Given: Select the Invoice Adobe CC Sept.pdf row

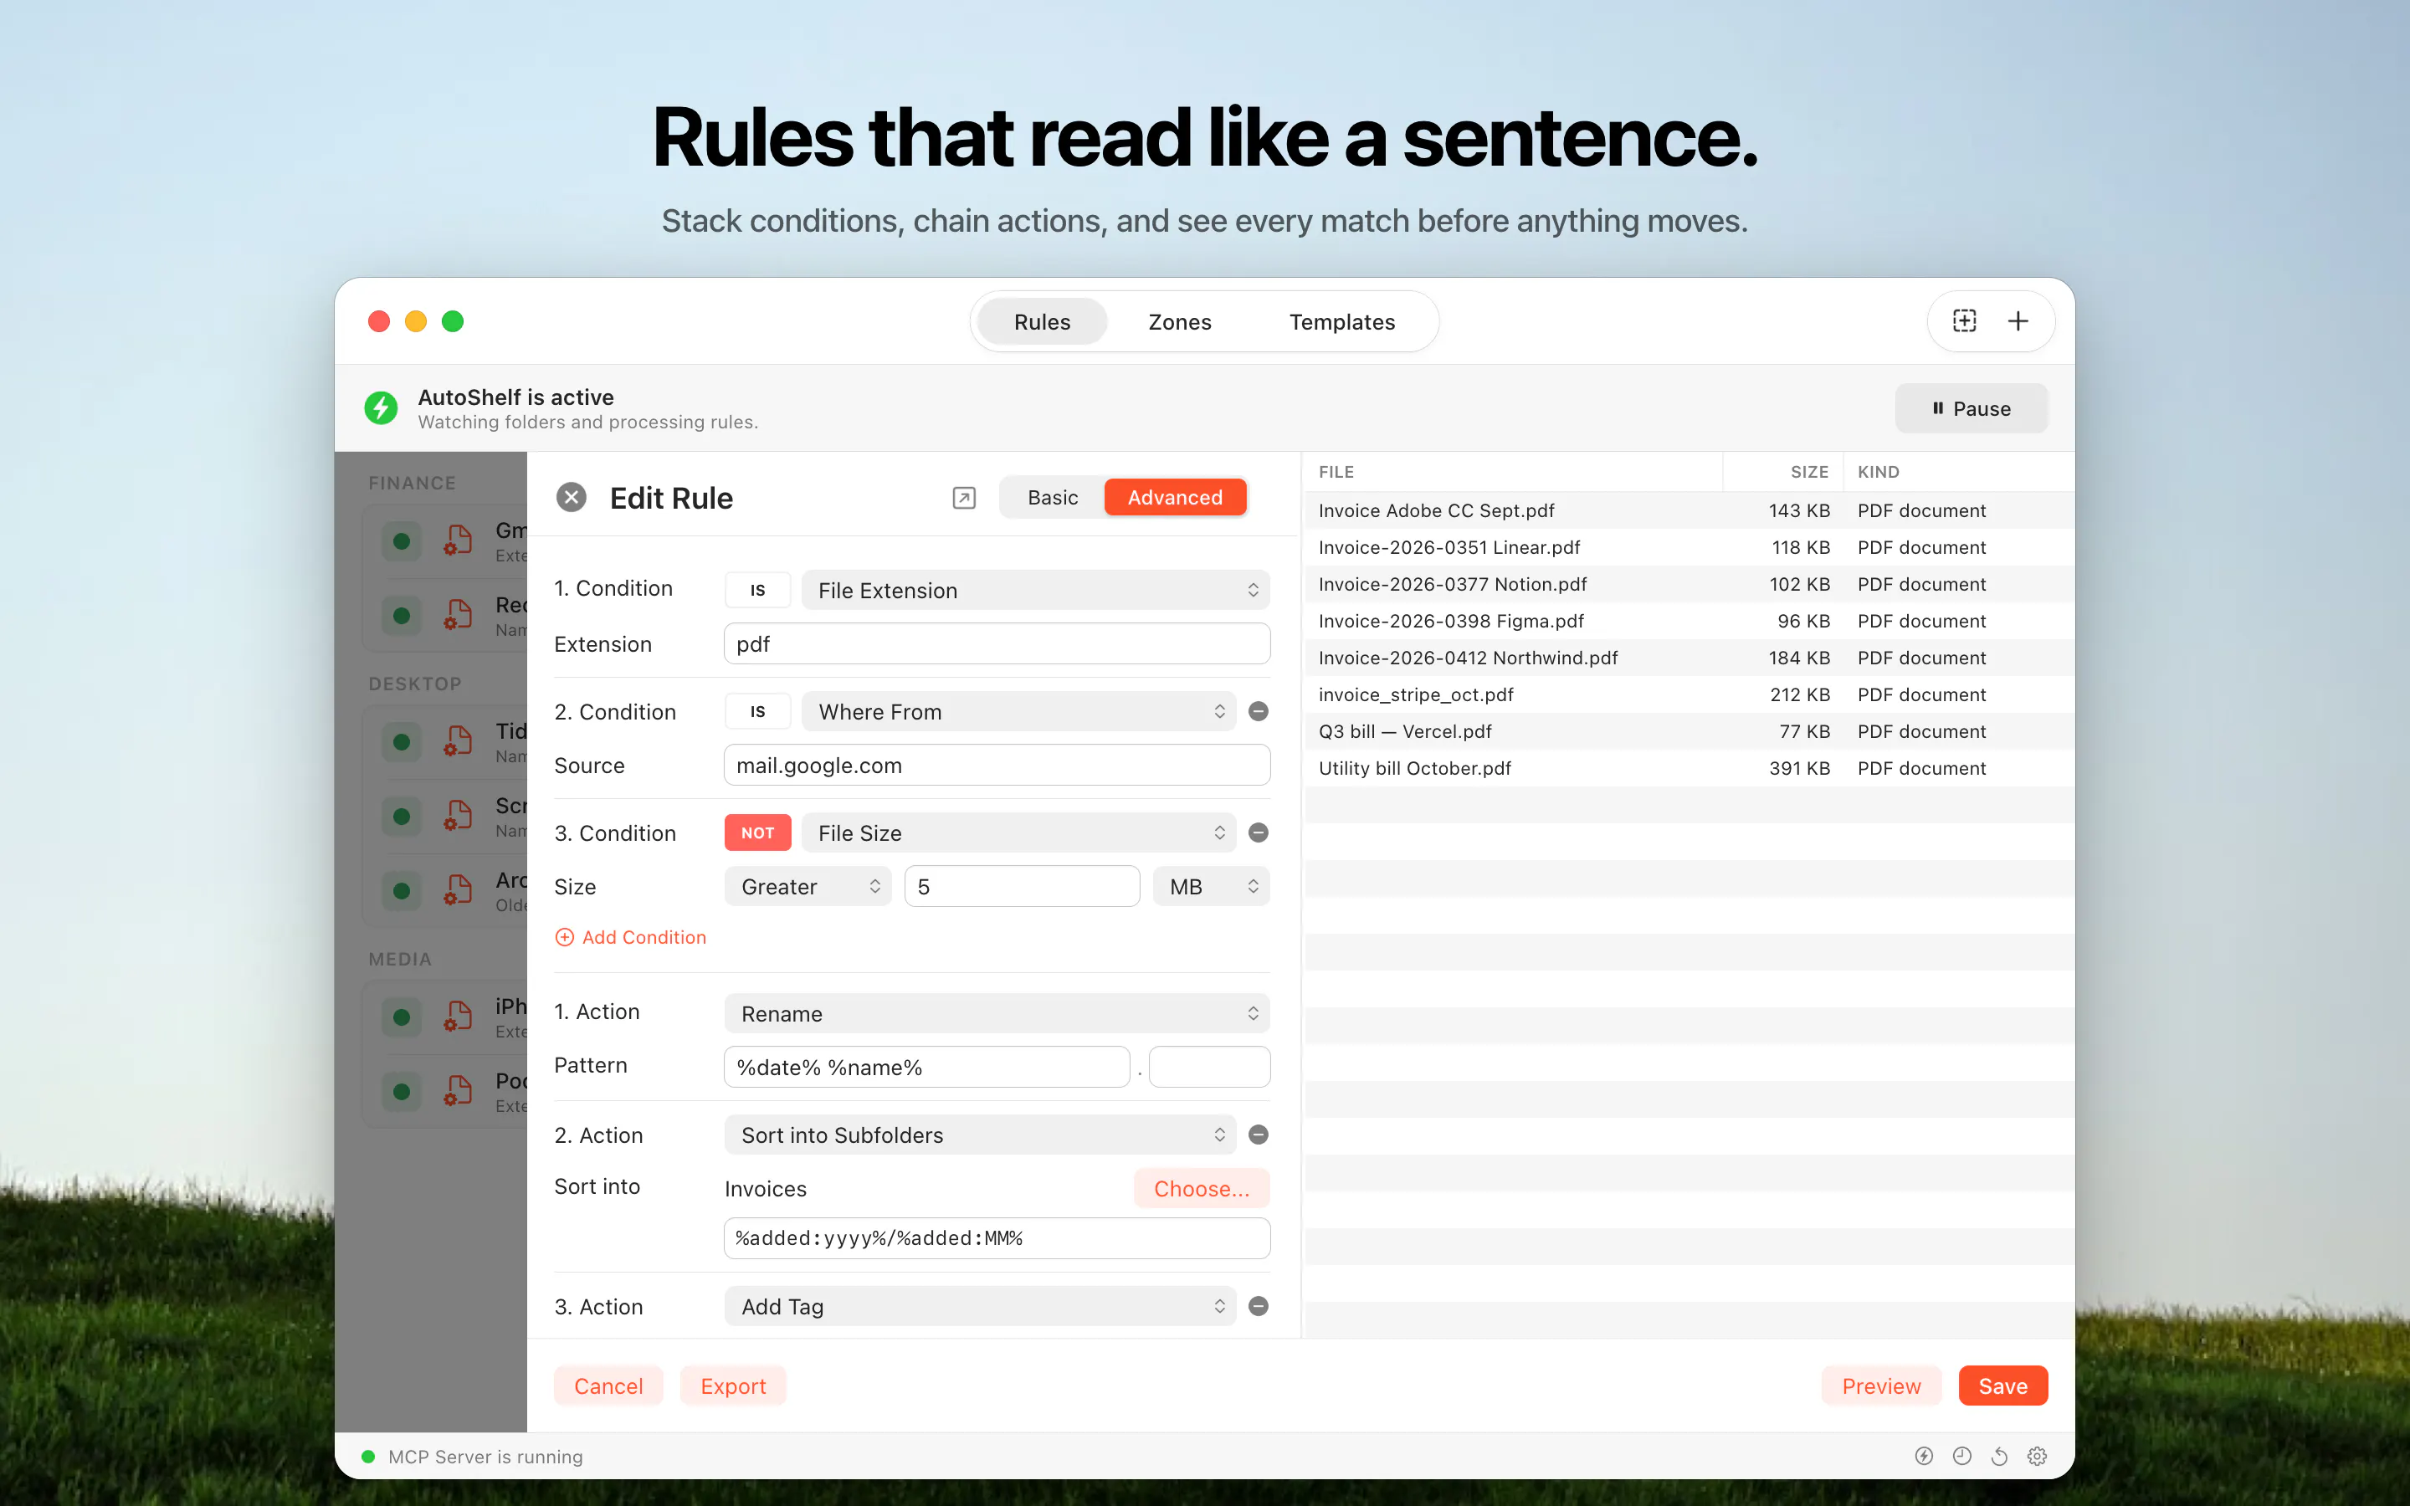Looking at the screenshot, I should [1689, 510].
